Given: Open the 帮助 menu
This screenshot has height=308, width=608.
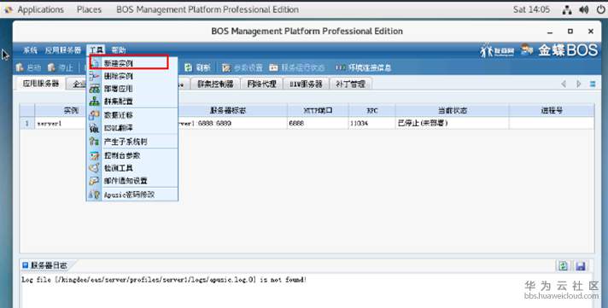Looking at the screenshot, I should pos(119,50).
